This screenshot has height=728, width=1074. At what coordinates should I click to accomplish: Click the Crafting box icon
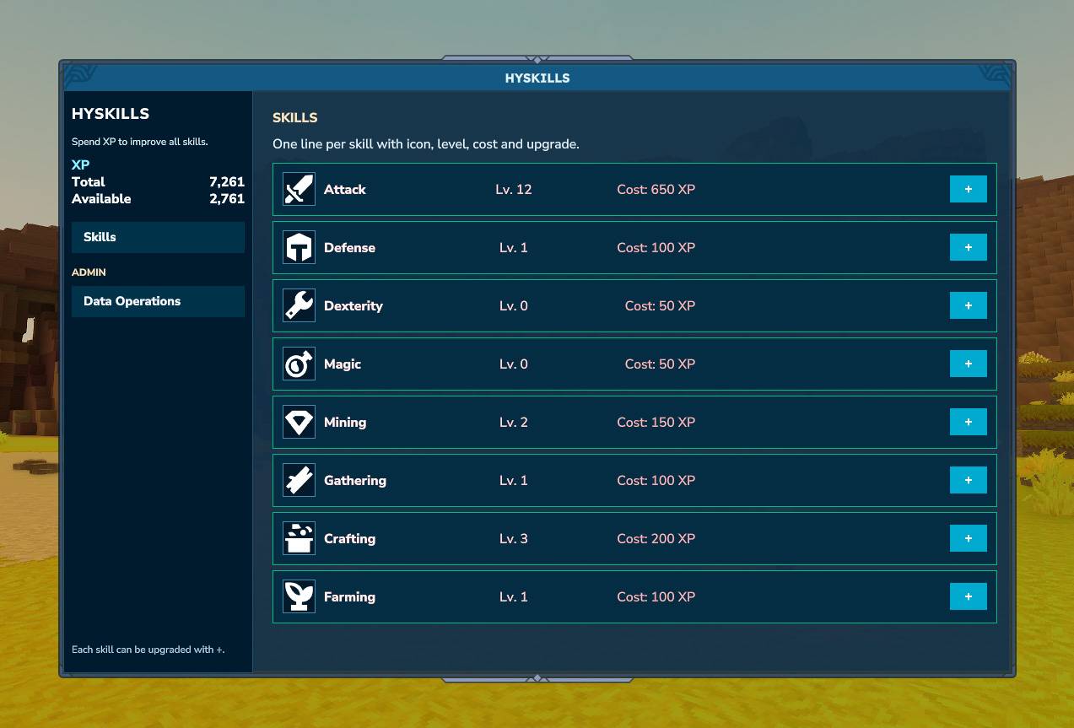click(299, 539)
